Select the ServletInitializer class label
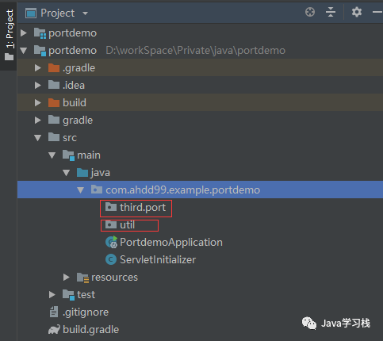Screen dimensions: 383x341 [x=158, y=259]
